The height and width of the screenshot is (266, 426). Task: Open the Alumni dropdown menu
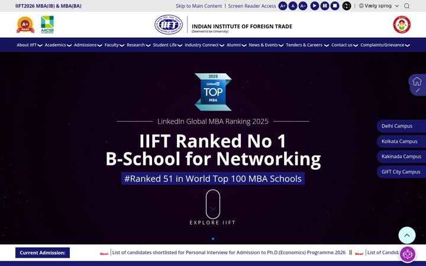pyautogui.click(x=236, y=45)
